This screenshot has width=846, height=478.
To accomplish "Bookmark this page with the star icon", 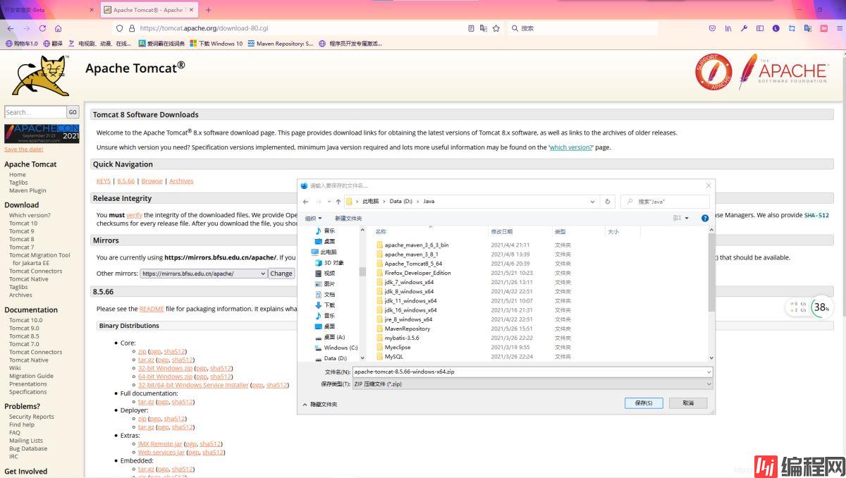I will pyautogui.click(x=496, y=28).
